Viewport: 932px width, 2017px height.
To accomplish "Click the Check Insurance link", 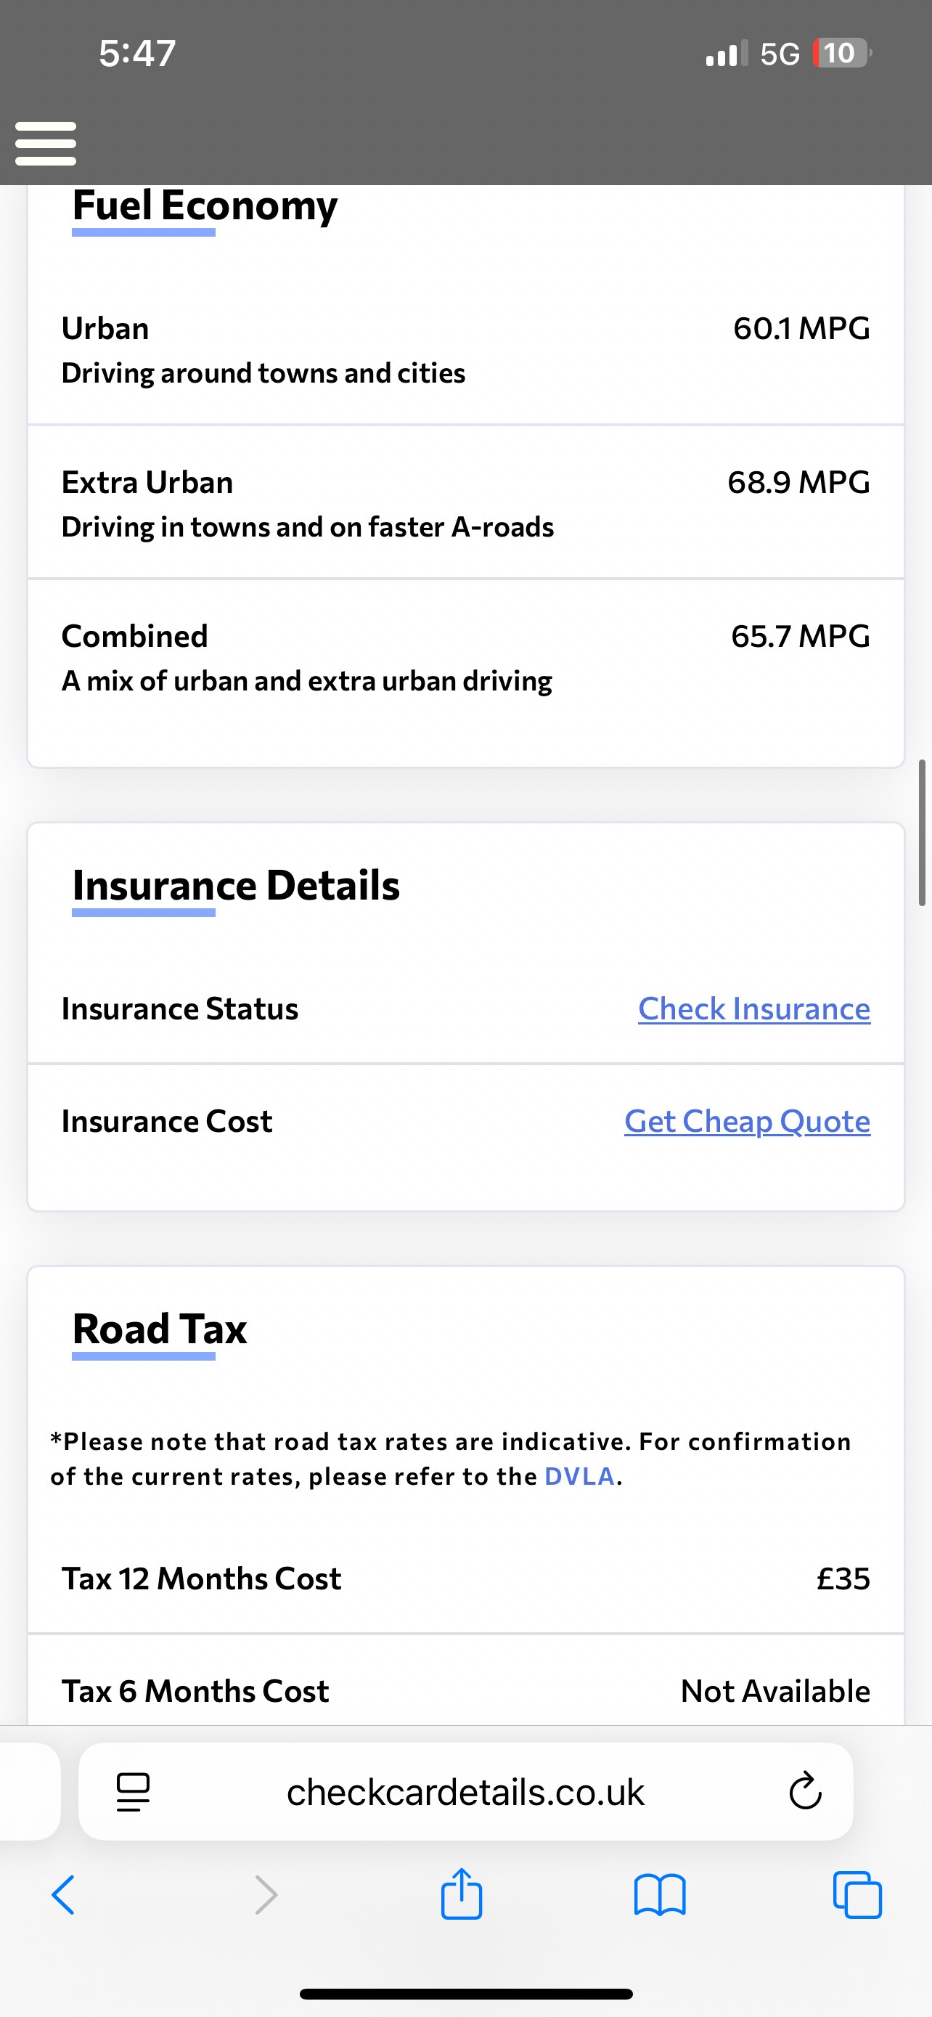I will [x=753, y=1008].
